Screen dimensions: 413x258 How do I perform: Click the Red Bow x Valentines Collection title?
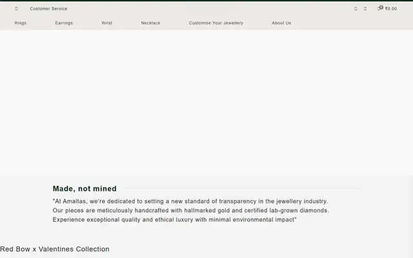[x=55, y=249]
